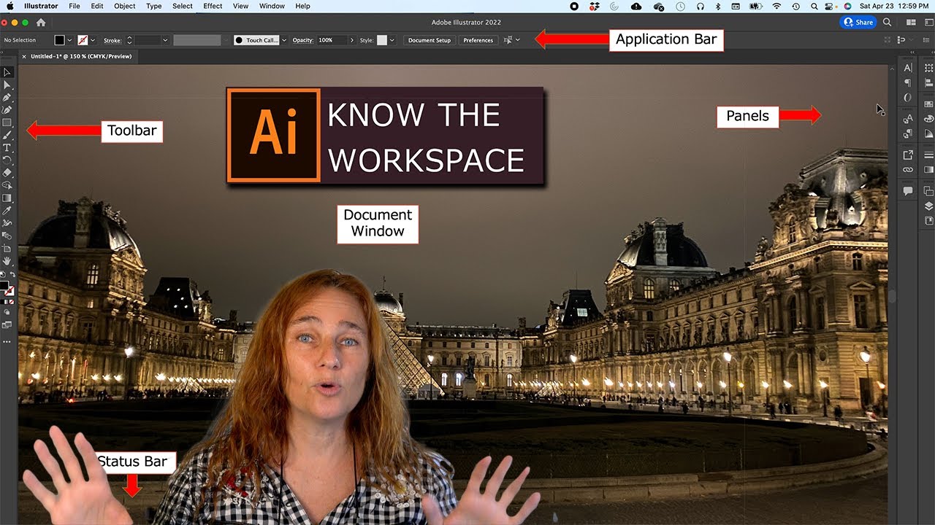Expand the left collapsed panel dock arrows
This screenshot has height=525, width=935.
[912, 52]
